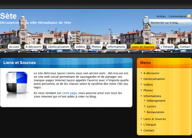192x138 pixels.
Task: Open the Photos tab in the top navigation
Action: coord(96,47)
